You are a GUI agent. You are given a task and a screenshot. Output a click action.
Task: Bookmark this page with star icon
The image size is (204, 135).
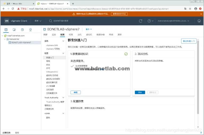click(190, 9)
